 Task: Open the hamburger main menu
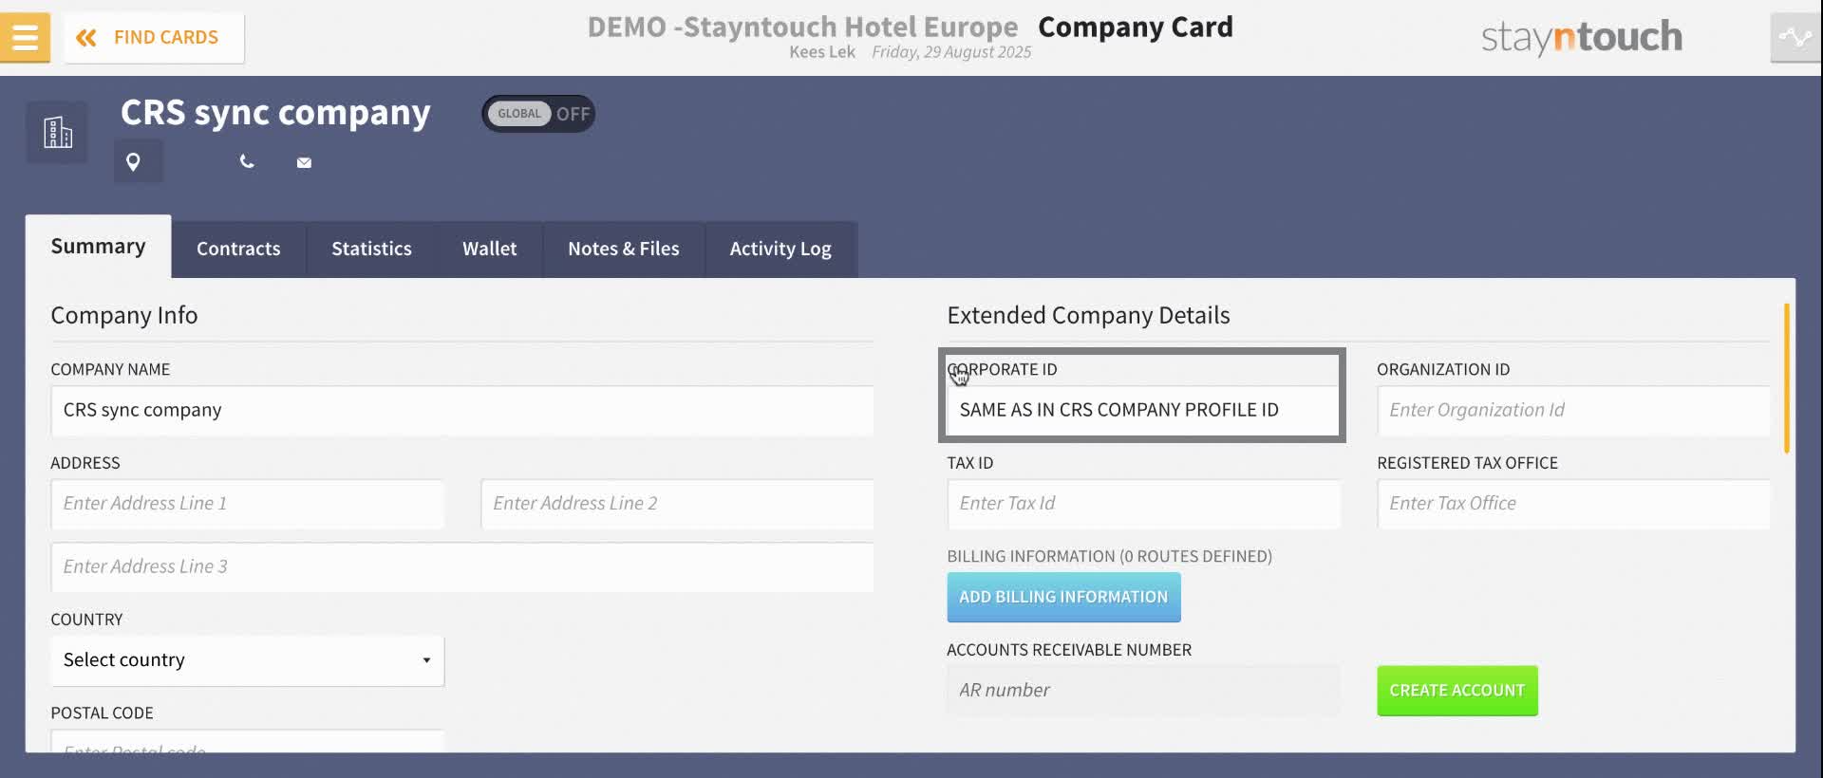[x=25, y=37]
